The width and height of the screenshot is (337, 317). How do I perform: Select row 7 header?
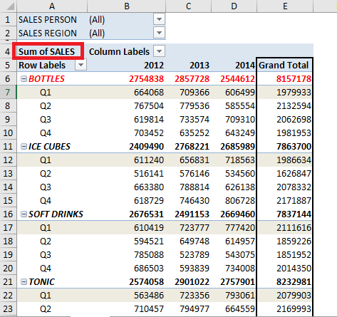[8, 92]
